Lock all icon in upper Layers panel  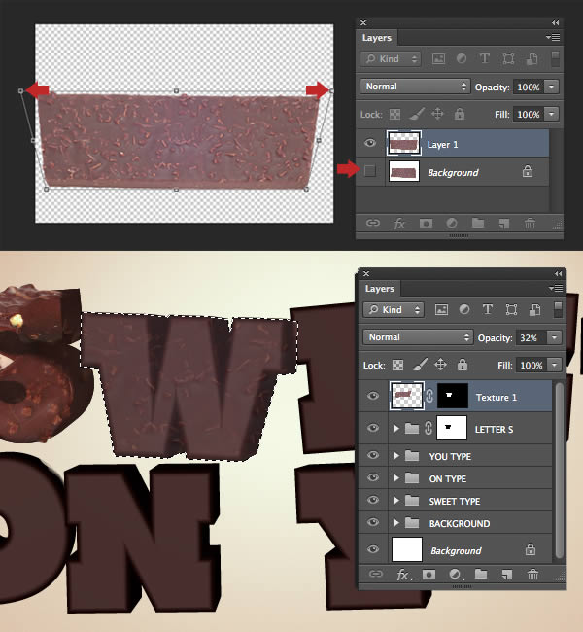(x=460, y=114)
